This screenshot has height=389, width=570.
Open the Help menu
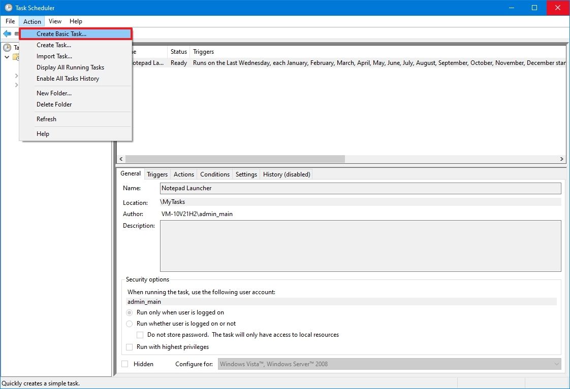pos(76,21)
